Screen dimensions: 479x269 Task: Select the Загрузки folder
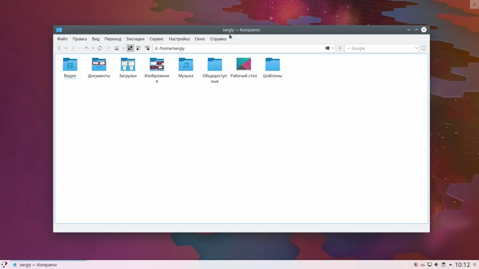pyautogui.click(x=128, y=67)
